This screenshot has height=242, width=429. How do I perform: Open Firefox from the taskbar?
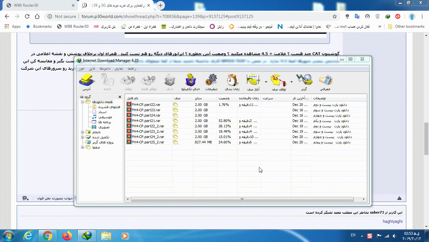click(67, 236)
